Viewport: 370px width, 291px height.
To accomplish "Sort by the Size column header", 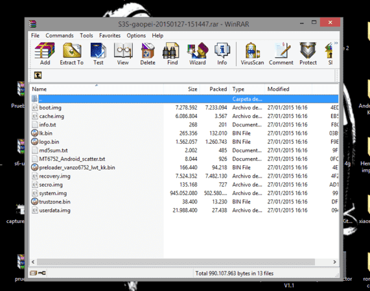I will tap(181, 89).
